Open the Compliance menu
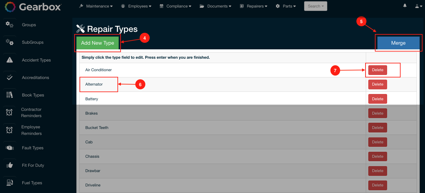The height and width of the screenshot is (193, 425). pyautogui.click(x=175, y=6)
